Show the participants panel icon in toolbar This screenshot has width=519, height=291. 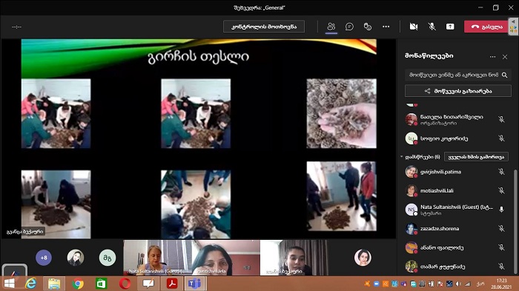(331, 27)
